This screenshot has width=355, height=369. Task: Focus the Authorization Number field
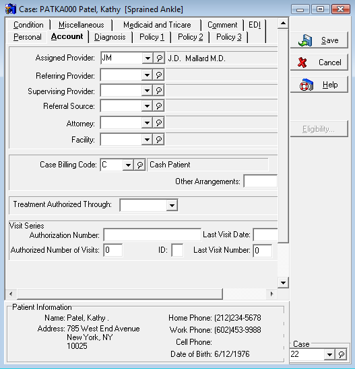pos(152,235)
